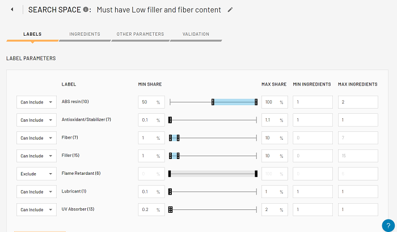
Task: Open the ABS resin Can Include dropdown
Action: (36, 102)
